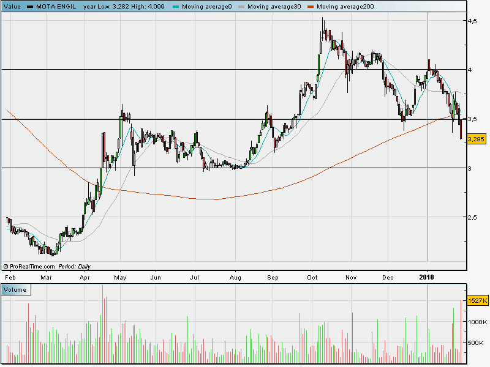Click the 3,5 price axis label
490x367 pixels.
[x=472, y=119]
